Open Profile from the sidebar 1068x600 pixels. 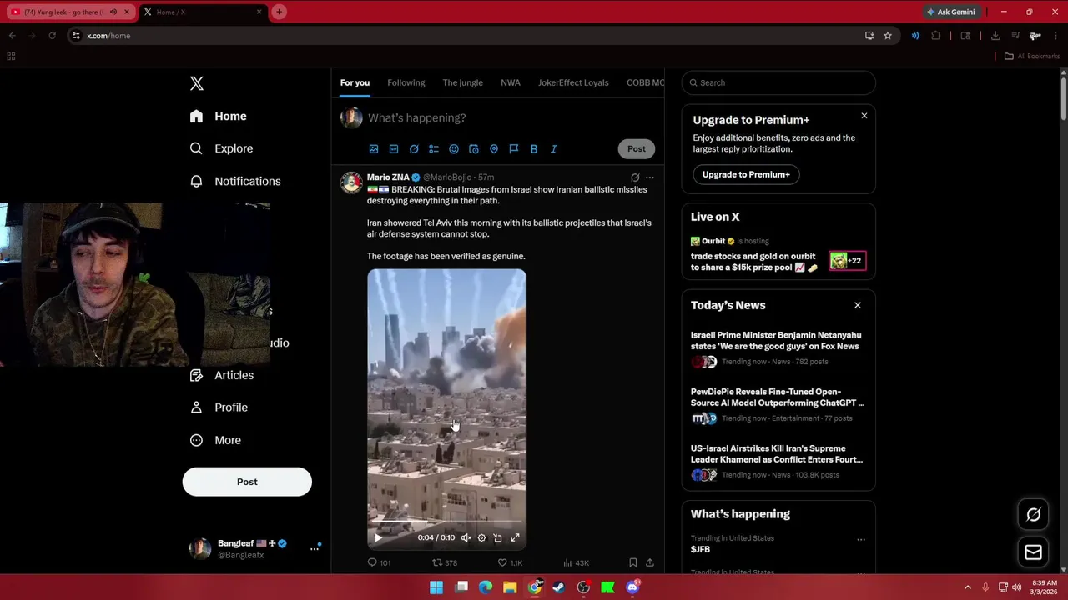click(219, 407)
